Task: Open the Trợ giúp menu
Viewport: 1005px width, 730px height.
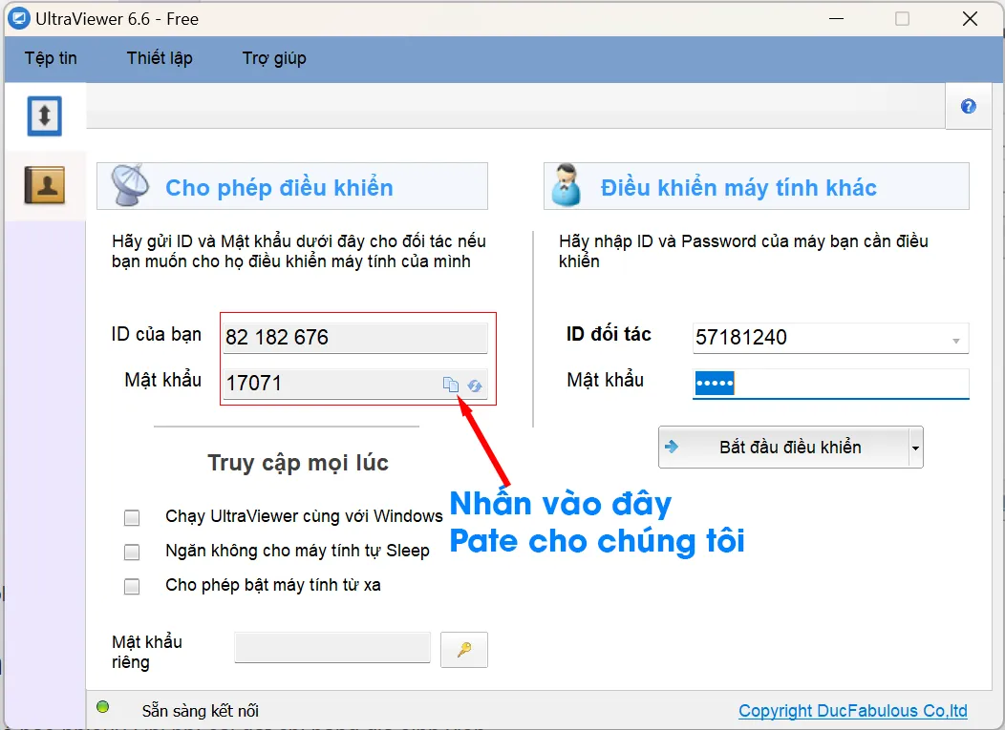Action: pyautogui.click(x=273, y=58)
